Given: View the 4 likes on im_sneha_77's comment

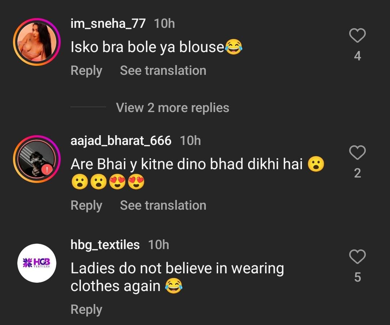Looking at the screenshot, I should coord(357,56).
